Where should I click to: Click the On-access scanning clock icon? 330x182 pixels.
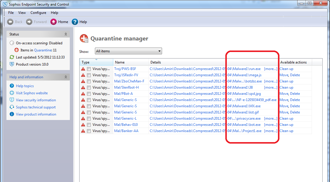coord(12,43)
